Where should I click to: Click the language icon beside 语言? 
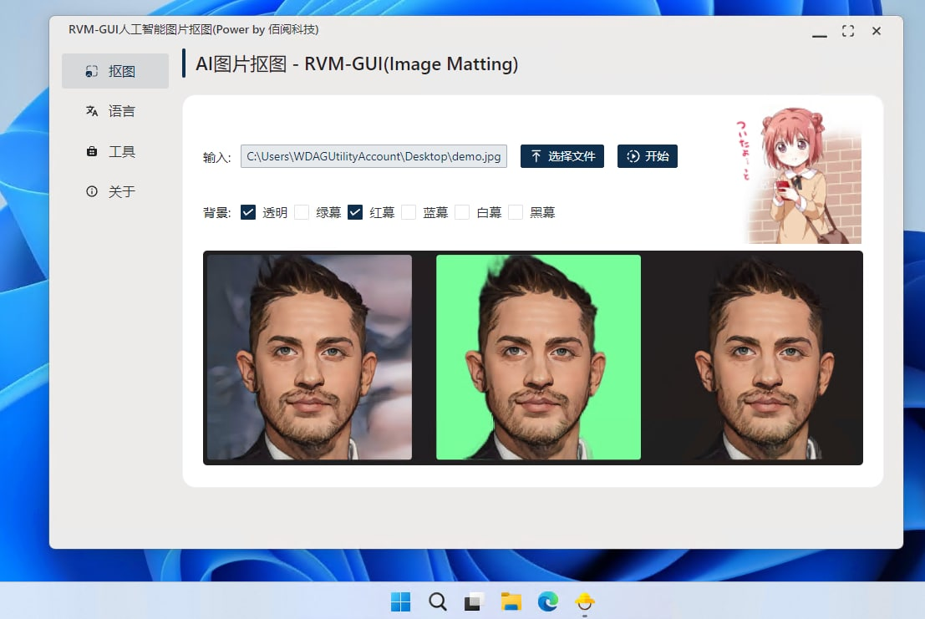point(91,110)
